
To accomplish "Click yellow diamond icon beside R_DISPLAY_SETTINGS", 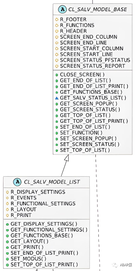I will (x=7, y=192).
